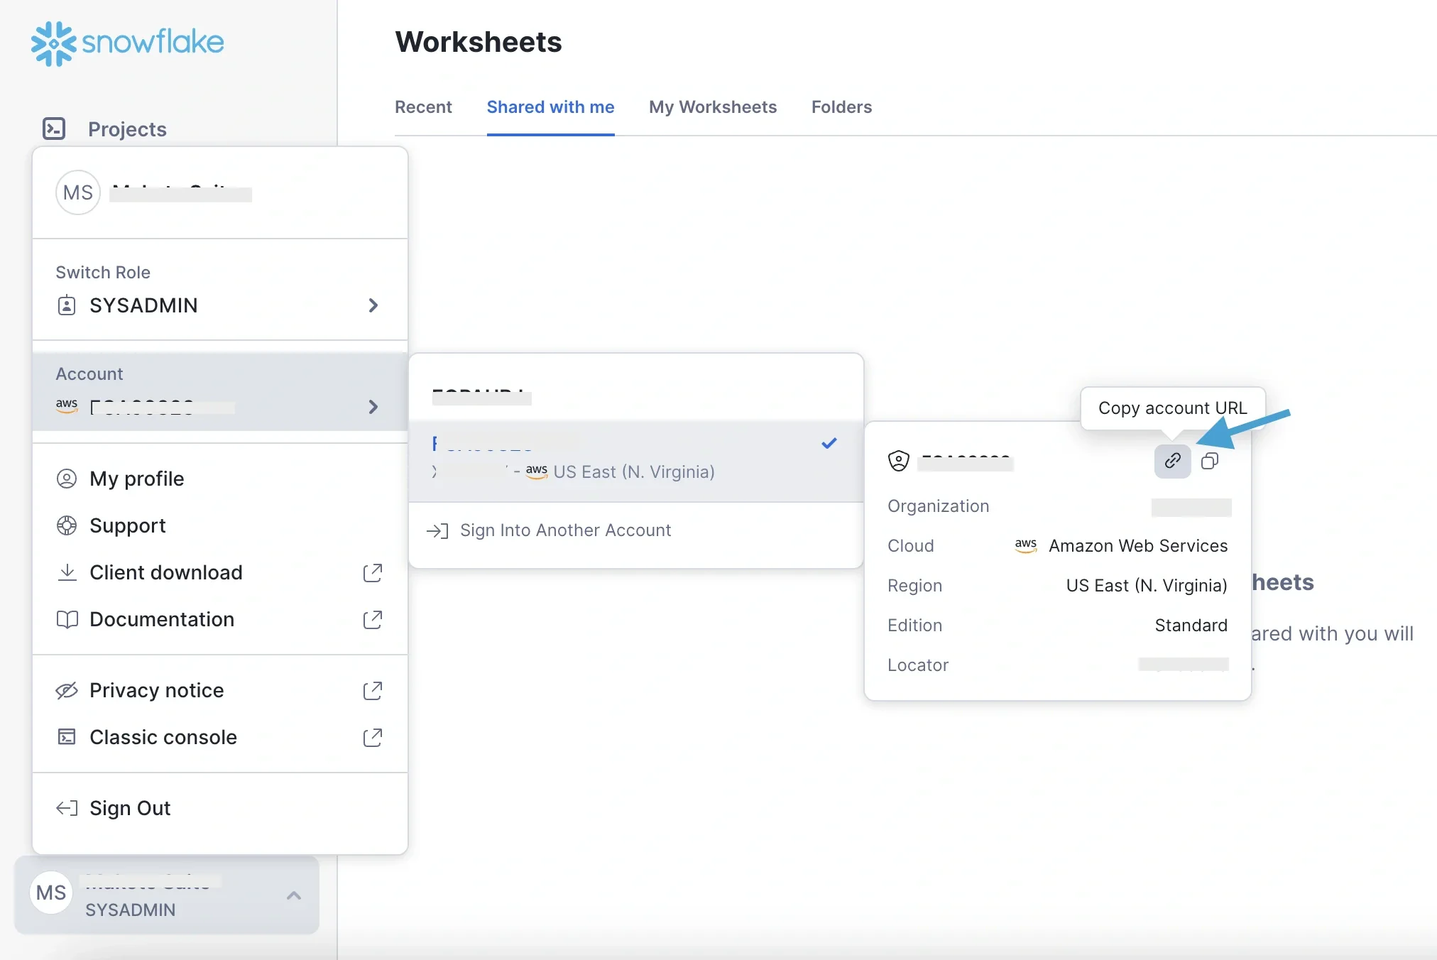Open the Folders tab
The height and width of the screenshot is (960, 1437).
841,107
